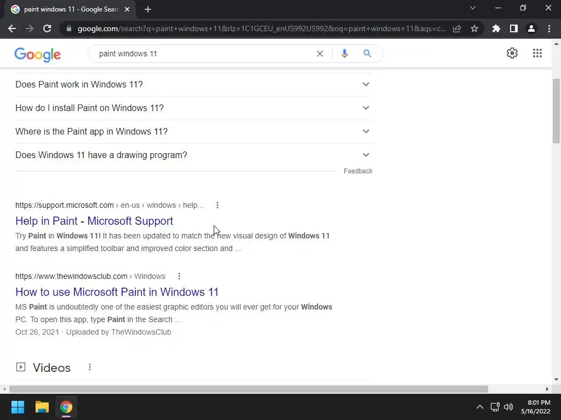This screenshot has width=561, height=420.
Task: Open the Google apps grid
Action: click(x=537, y=53)
